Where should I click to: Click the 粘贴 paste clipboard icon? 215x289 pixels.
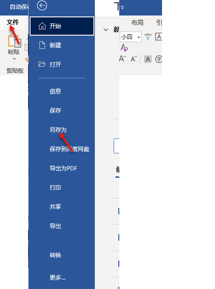coord(14,41)
